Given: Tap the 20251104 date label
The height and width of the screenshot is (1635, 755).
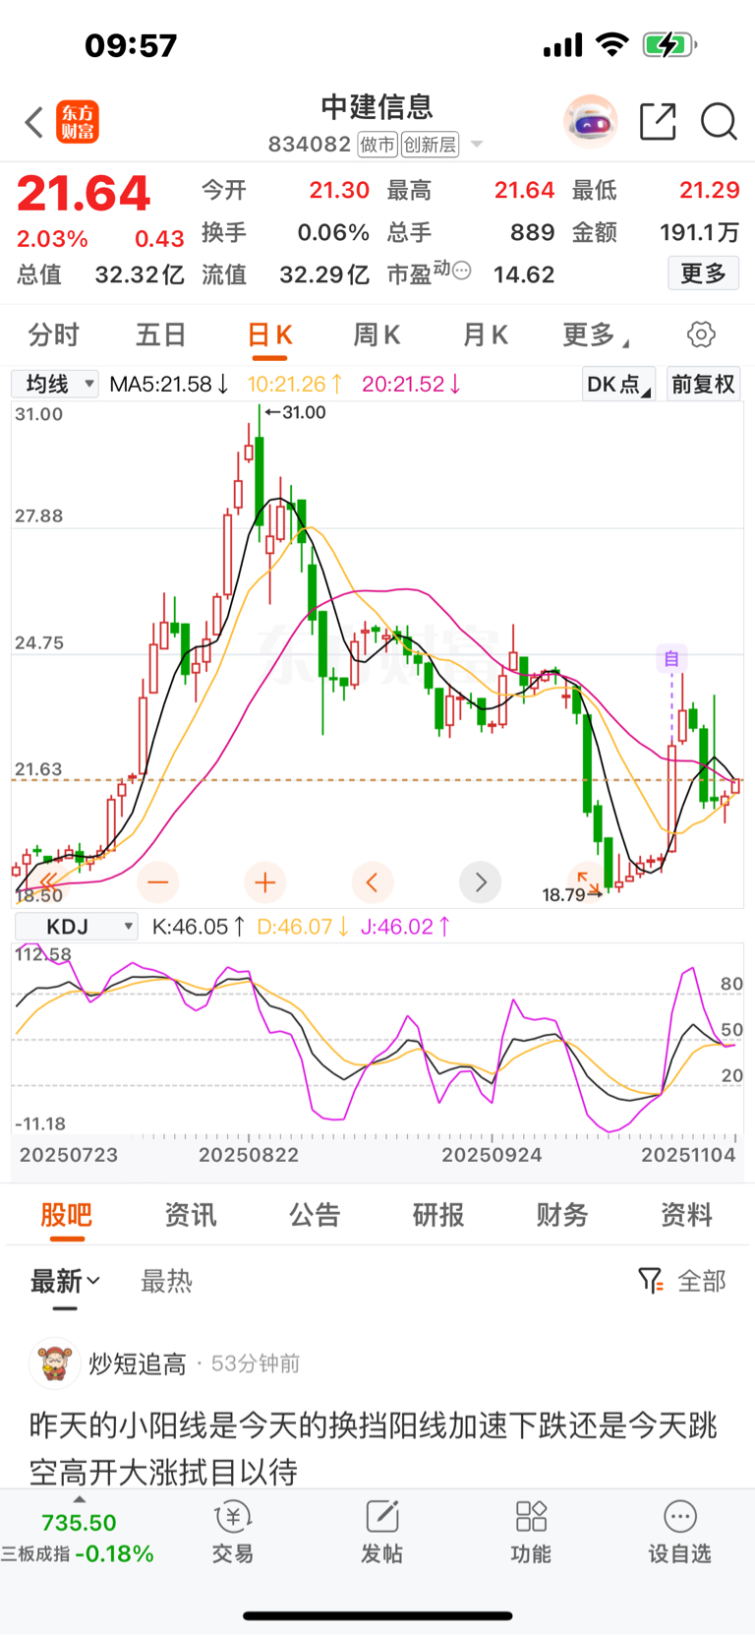Looking at the screenshot, I should (x=688, y=1155).
